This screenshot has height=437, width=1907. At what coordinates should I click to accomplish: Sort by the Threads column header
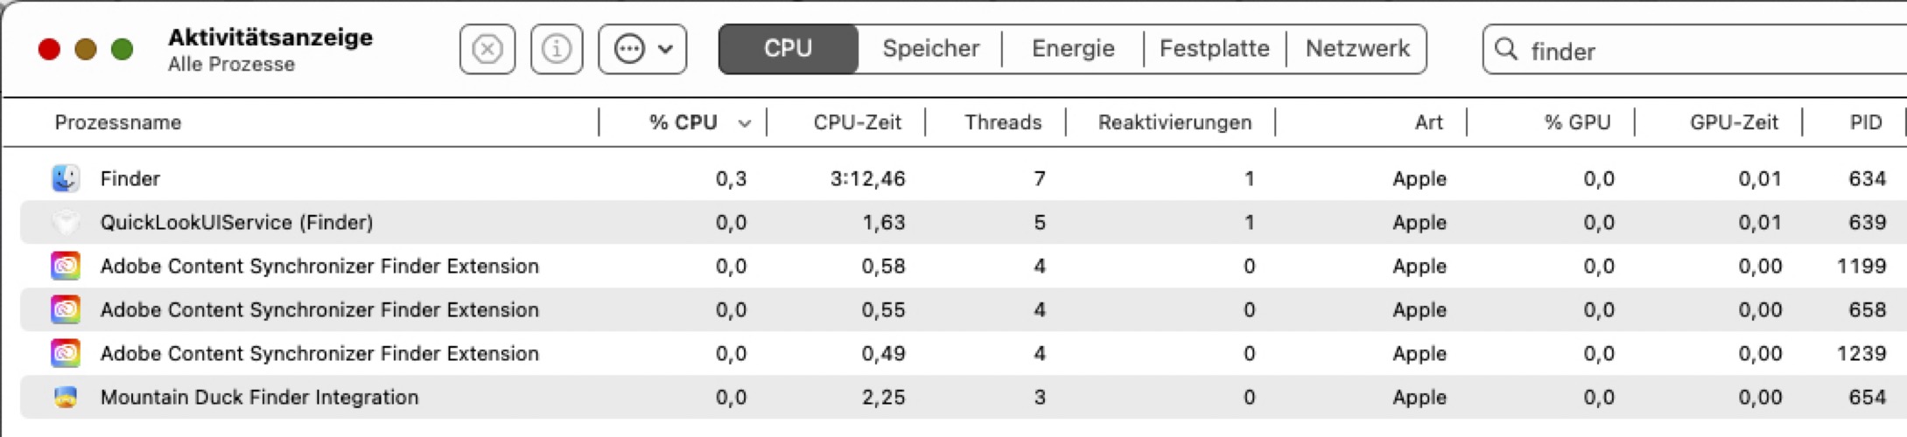point(1002,122)
